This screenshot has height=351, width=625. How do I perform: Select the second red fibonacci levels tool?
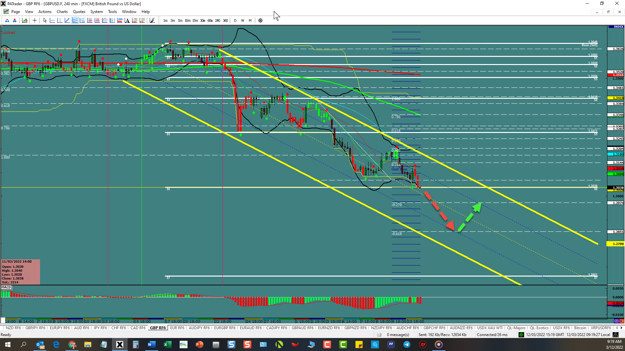click(x=97, y=20)
